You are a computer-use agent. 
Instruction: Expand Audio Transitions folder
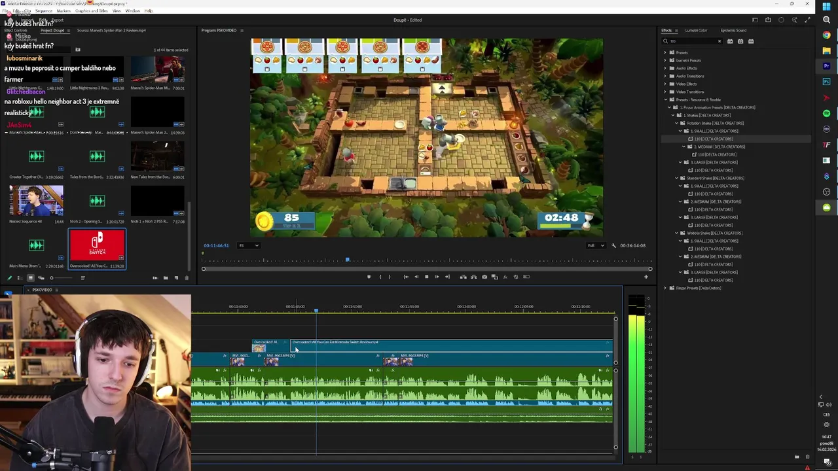tap(665, 76)
